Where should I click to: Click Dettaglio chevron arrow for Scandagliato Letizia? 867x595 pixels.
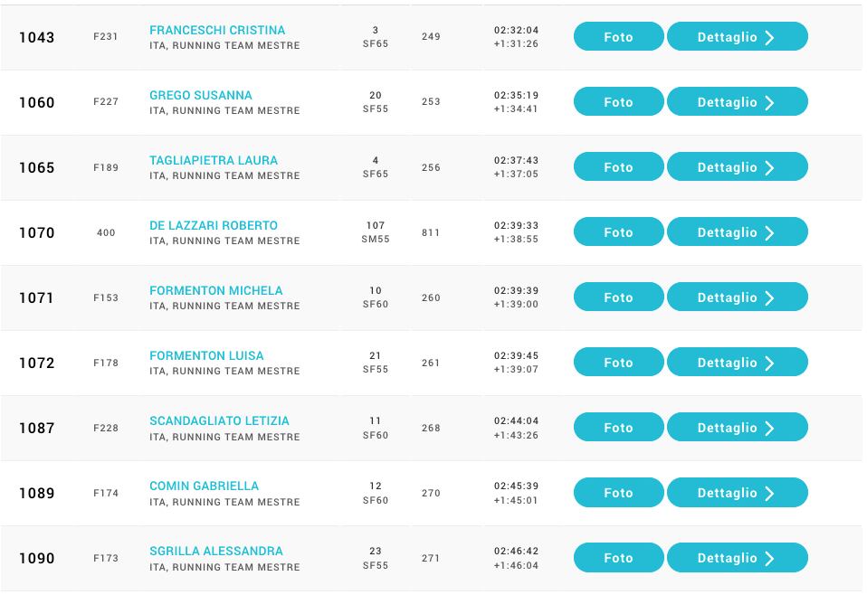coord(770,429)
